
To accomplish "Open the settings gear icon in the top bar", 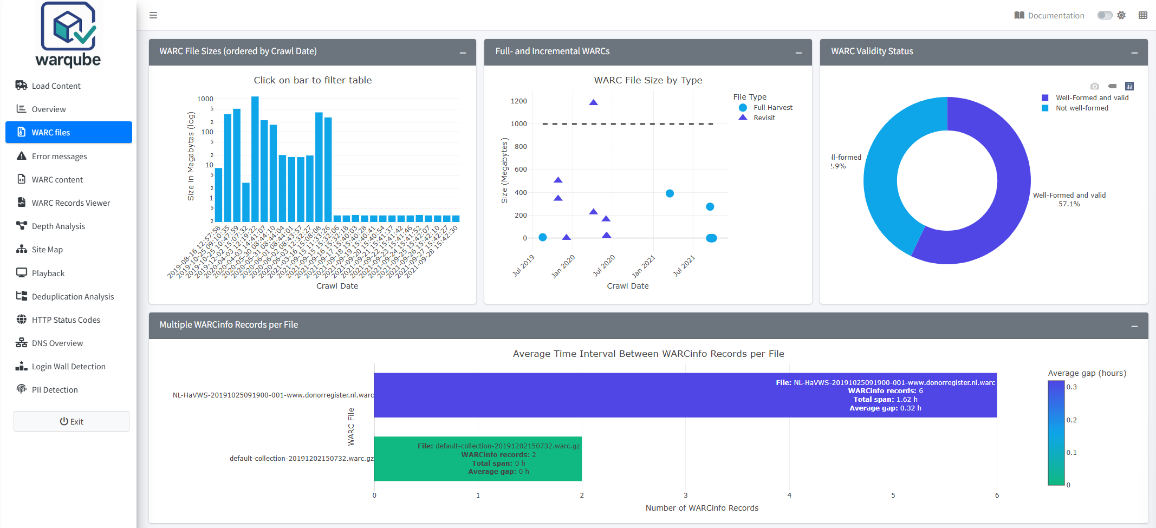I will tap(1121, 15).
